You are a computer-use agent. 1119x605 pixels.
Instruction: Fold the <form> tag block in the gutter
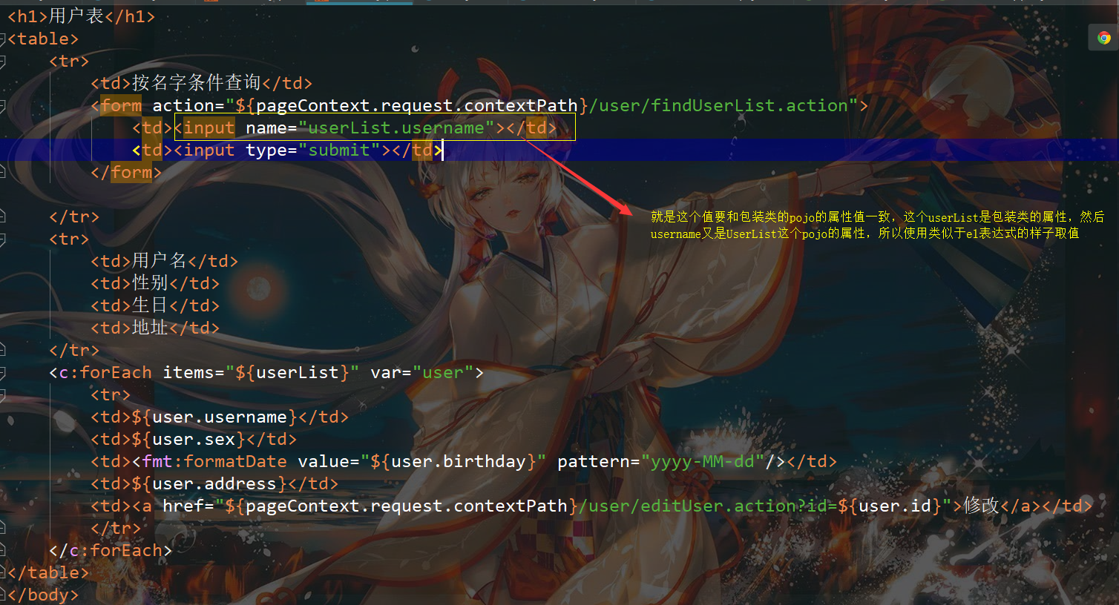[3, 105]
